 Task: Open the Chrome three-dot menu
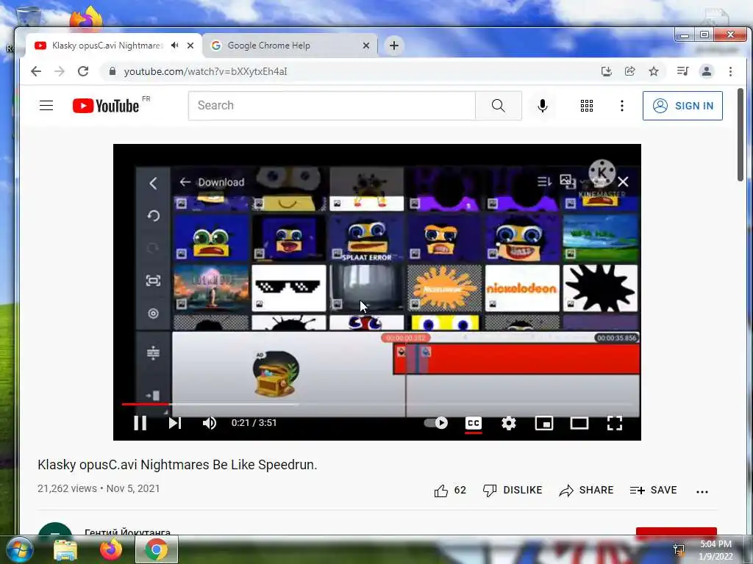[x=730, y=71]
